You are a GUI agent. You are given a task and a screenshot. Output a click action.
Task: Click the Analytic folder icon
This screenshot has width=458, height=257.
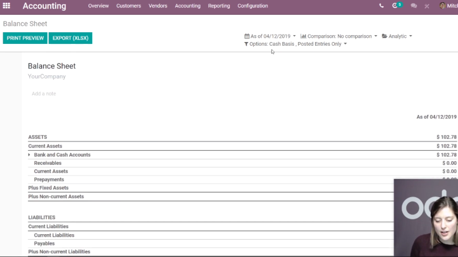pyautogui.click(x=384, y=36)
